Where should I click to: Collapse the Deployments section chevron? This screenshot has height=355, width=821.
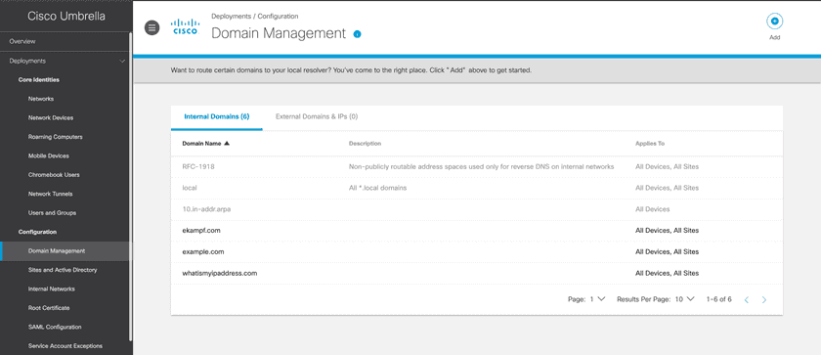click(122, 62)
